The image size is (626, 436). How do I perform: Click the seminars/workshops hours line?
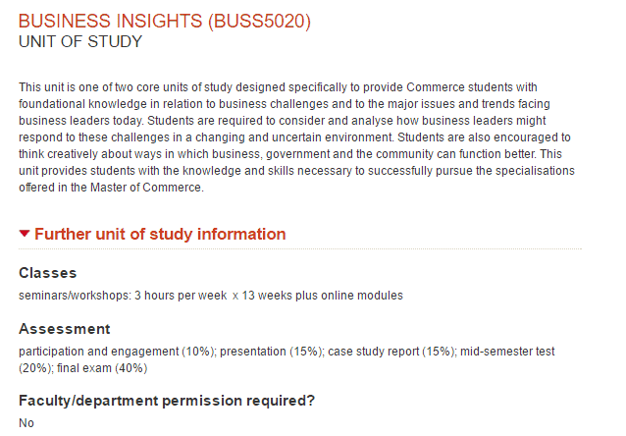click(211, 296)
